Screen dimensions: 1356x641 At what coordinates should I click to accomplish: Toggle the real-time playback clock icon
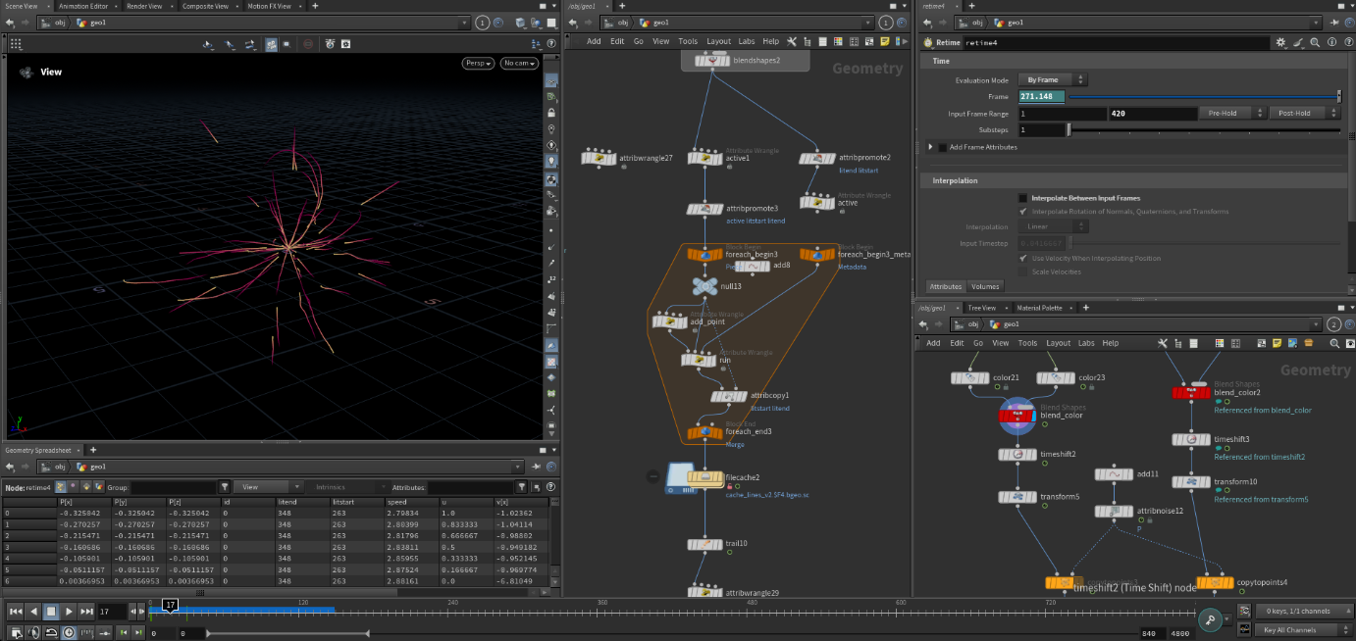pos(69,632)
